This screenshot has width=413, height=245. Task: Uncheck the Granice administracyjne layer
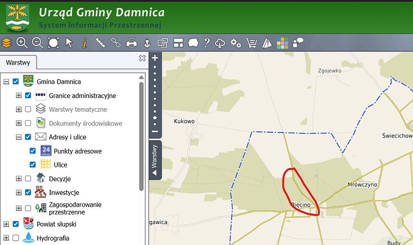click(28, 96)
